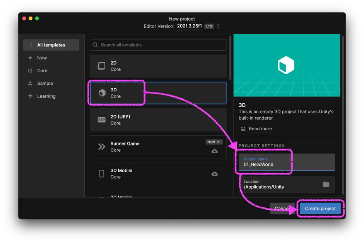Maximize the New project window
The height and width of the screenshot is (243, 364).
(37, 18)
